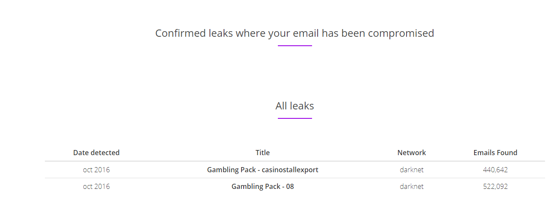This screenshot has height=203, width=557.
Task: Click the date of the casinostallexport leak
Action: tap(96, 170)
